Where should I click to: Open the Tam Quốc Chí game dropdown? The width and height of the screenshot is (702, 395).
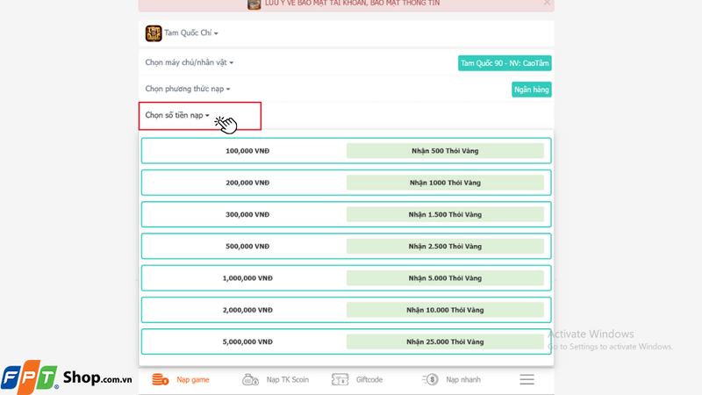pyautogui.click(x=191, y=32)
